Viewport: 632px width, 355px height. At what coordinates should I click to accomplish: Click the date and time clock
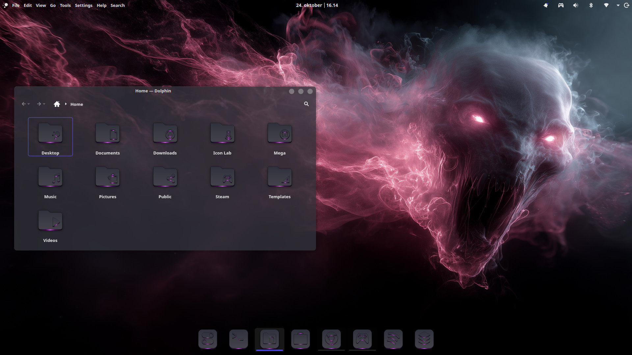[317, 5]
